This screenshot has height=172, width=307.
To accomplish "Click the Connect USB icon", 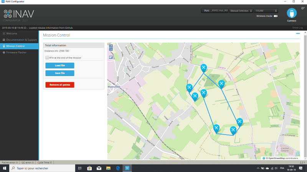I will [292, 13].
